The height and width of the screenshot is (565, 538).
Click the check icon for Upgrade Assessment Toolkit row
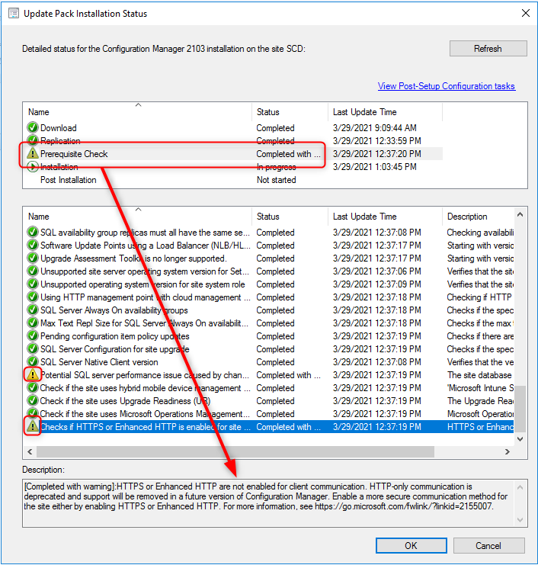point(33,258)
